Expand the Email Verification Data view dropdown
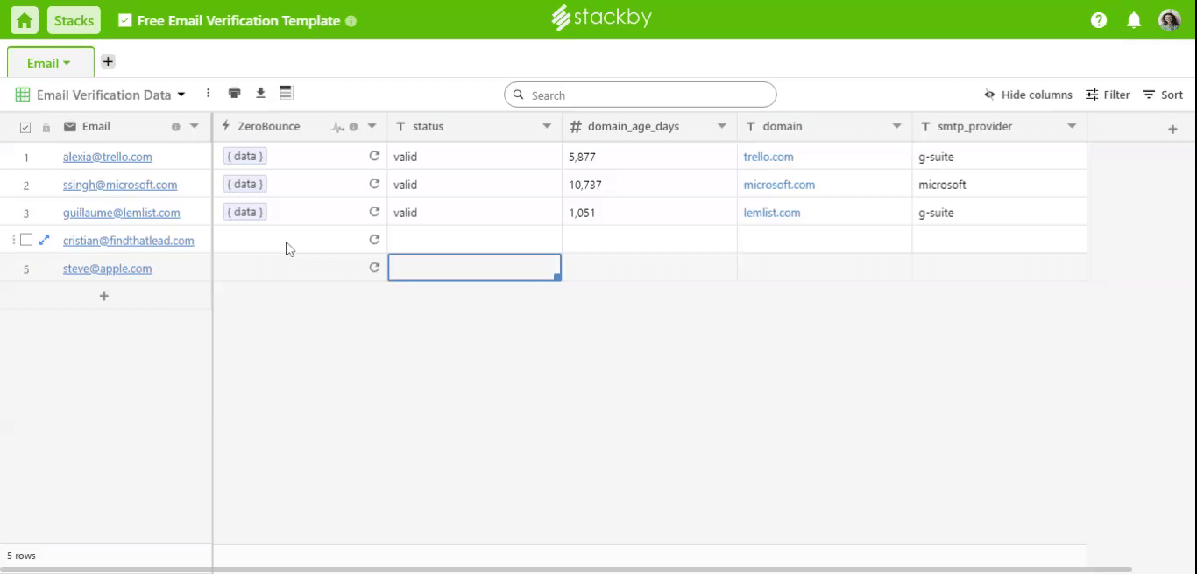 (x=181, y=94)
